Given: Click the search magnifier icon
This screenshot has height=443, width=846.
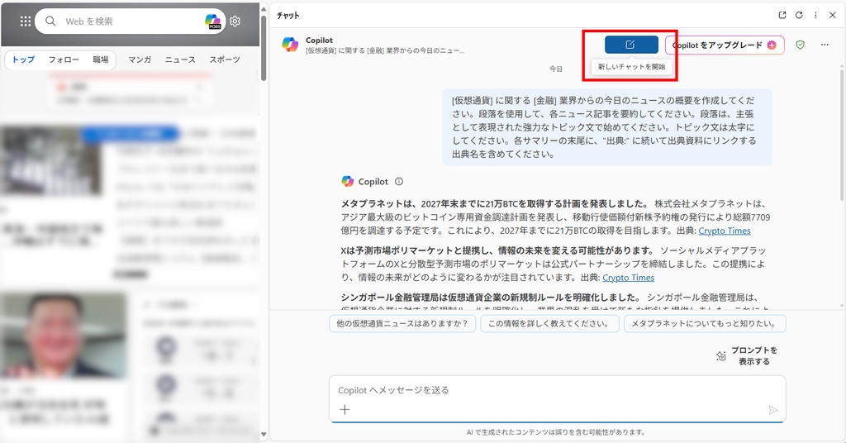Looking at the screenshot, I should 50,21.
